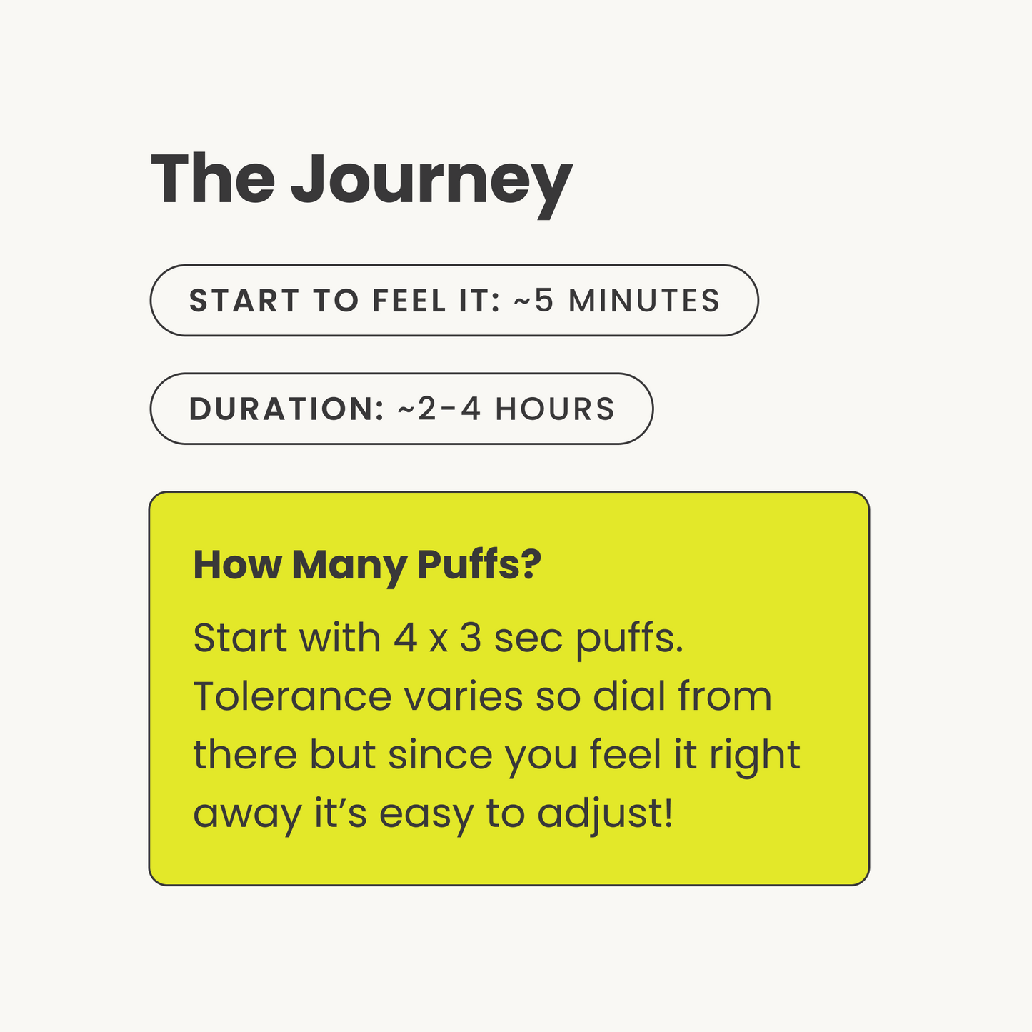Screen dimensions: 1032x1032
Task: Click the words "How Many" in the card heading
Action: (x=300, y=566)
